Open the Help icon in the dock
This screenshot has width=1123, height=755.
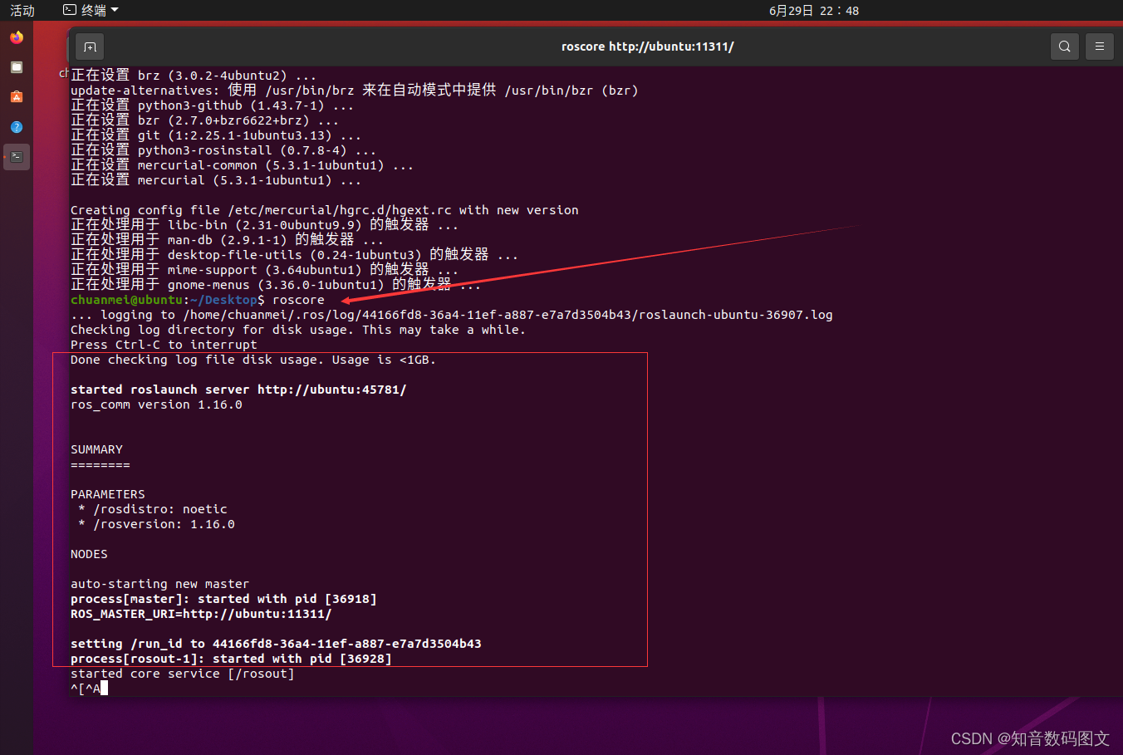click(16, 127)
